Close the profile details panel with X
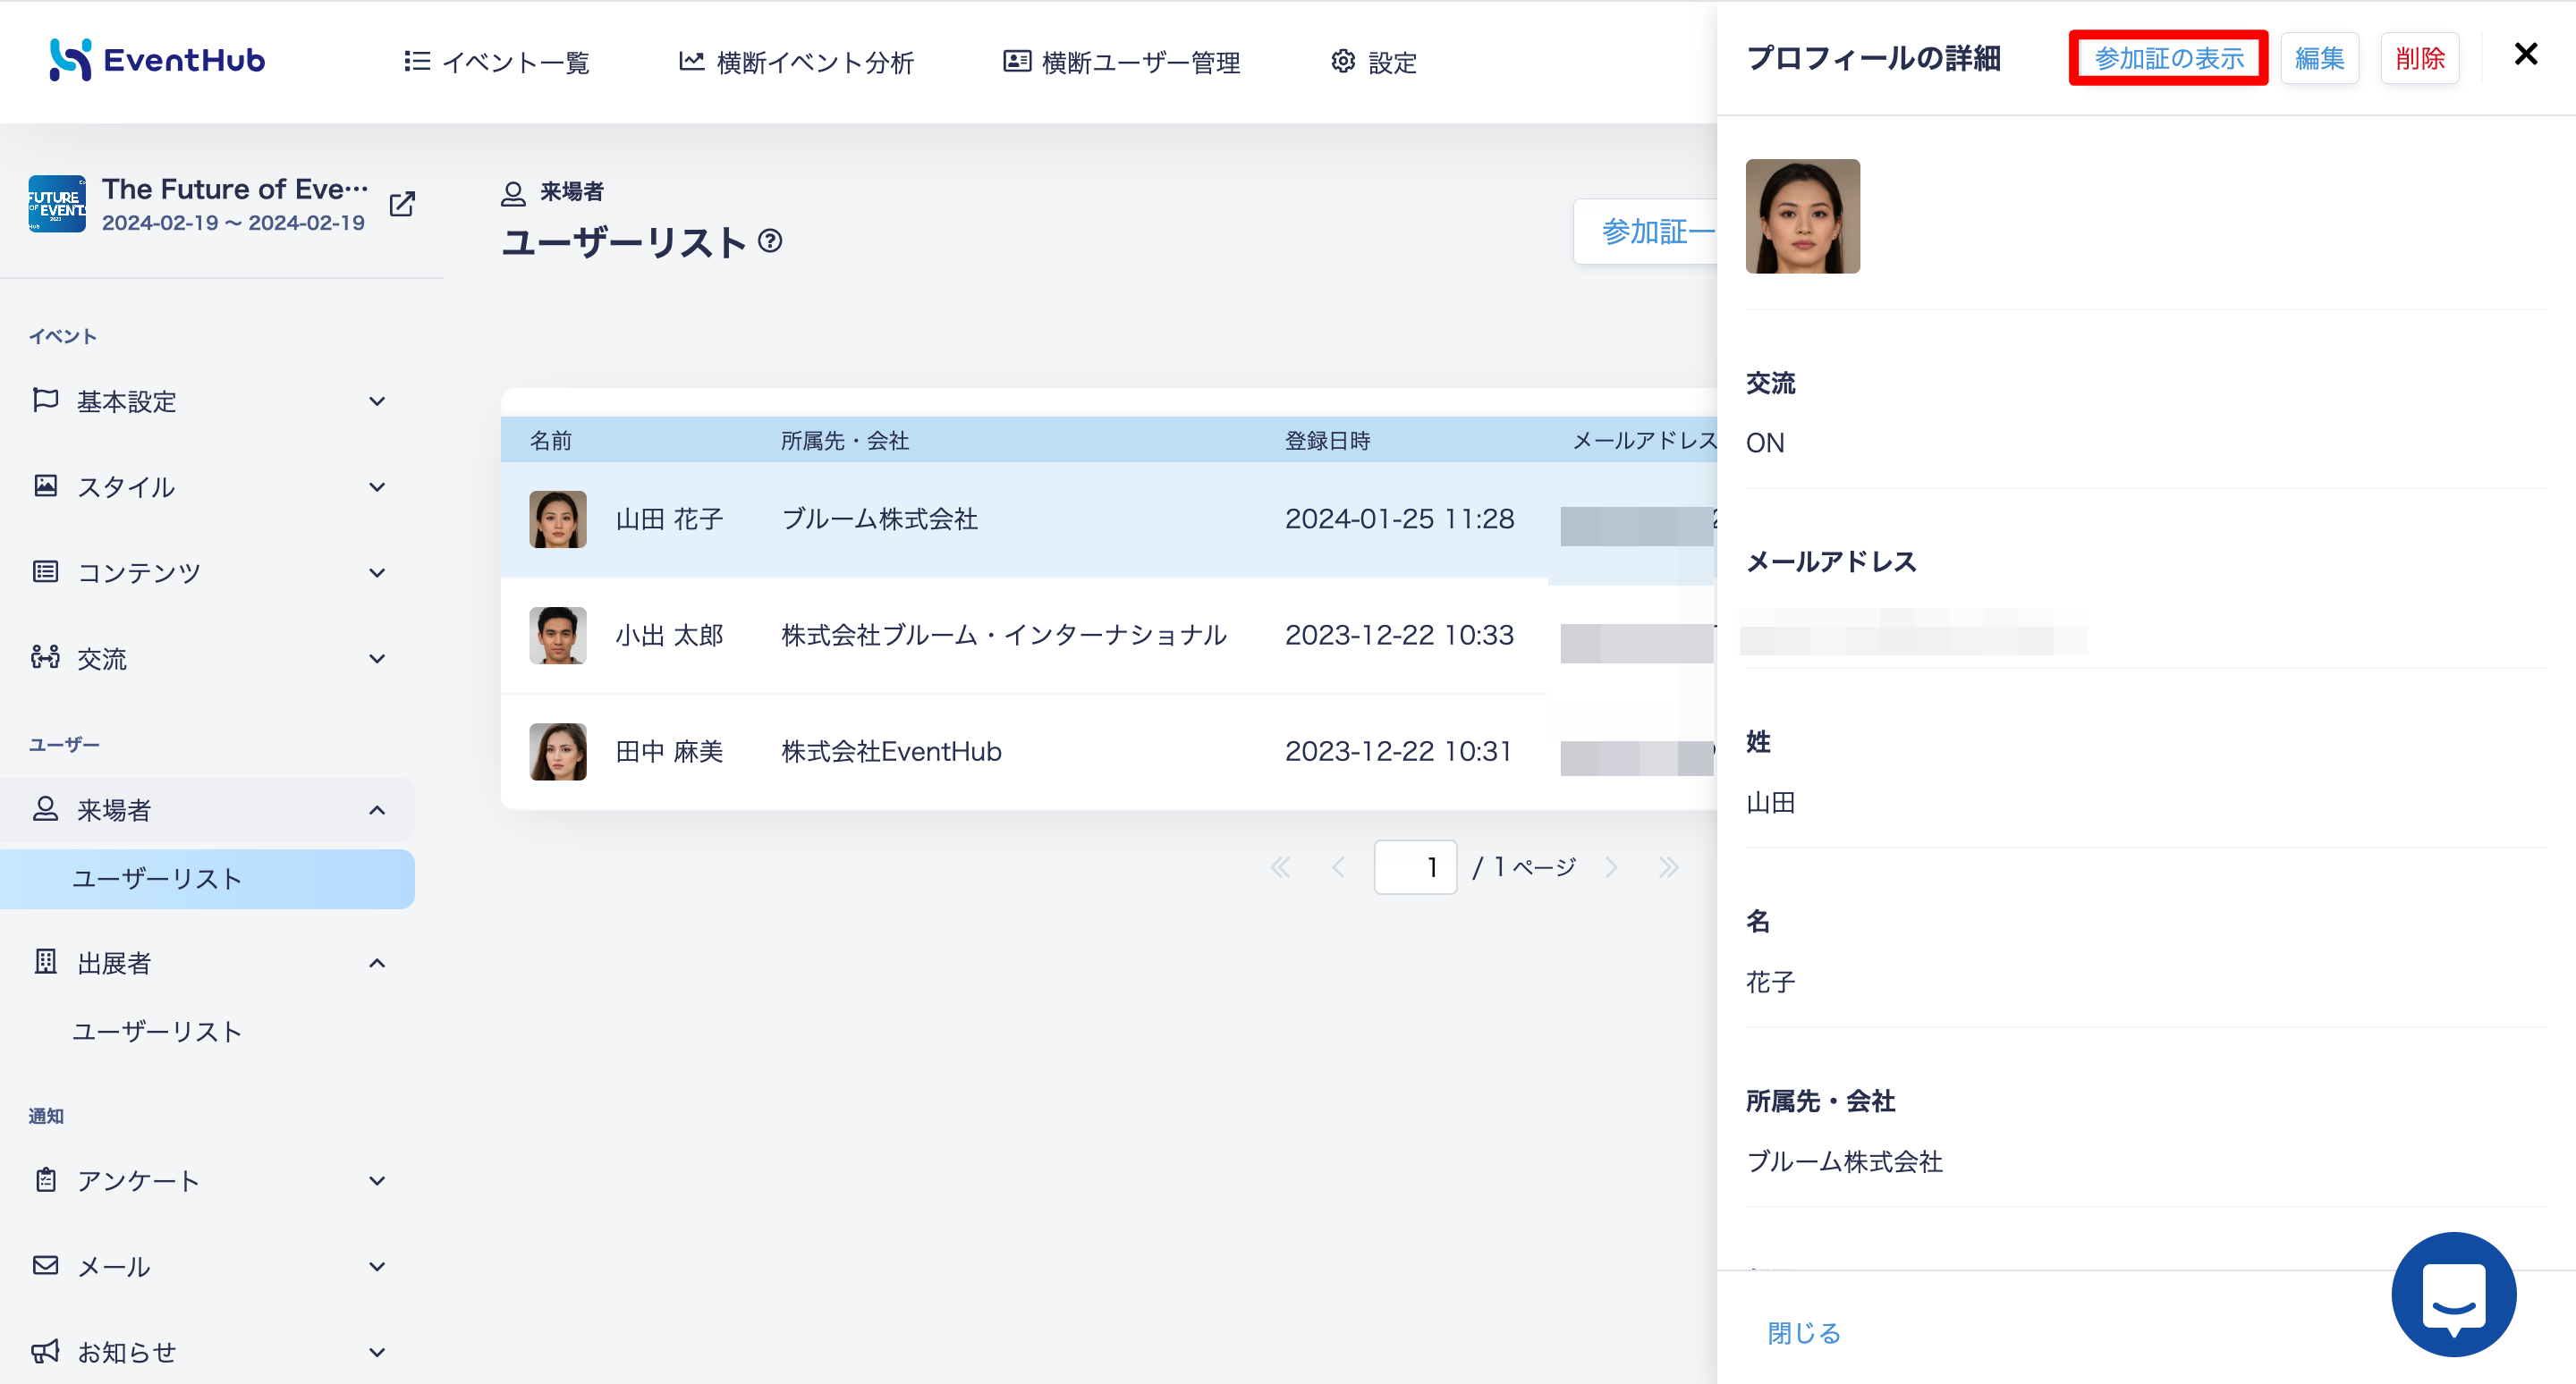The width and height of the screenshot is (2576, 1384). (2525, 54)
